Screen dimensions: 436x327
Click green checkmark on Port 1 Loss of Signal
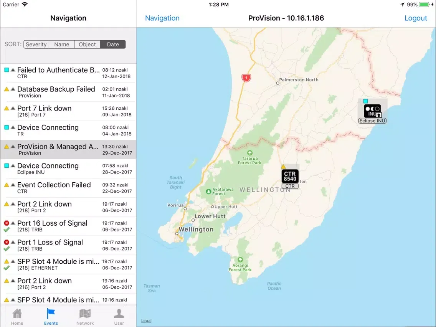click(x=7, y=249)
